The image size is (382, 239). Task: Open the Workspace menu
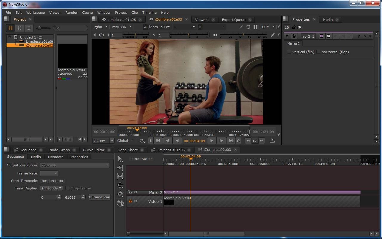[x=36, y=13]
